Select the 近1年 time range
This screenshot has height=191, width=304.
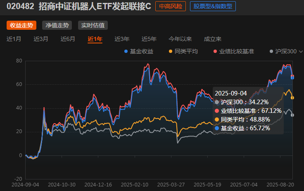(95, 39)
